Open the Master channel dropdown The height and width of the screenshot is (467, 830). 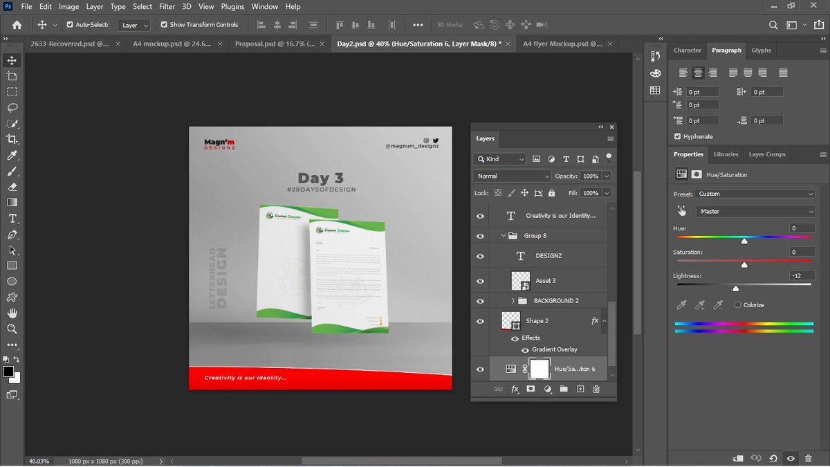[755, 211]
